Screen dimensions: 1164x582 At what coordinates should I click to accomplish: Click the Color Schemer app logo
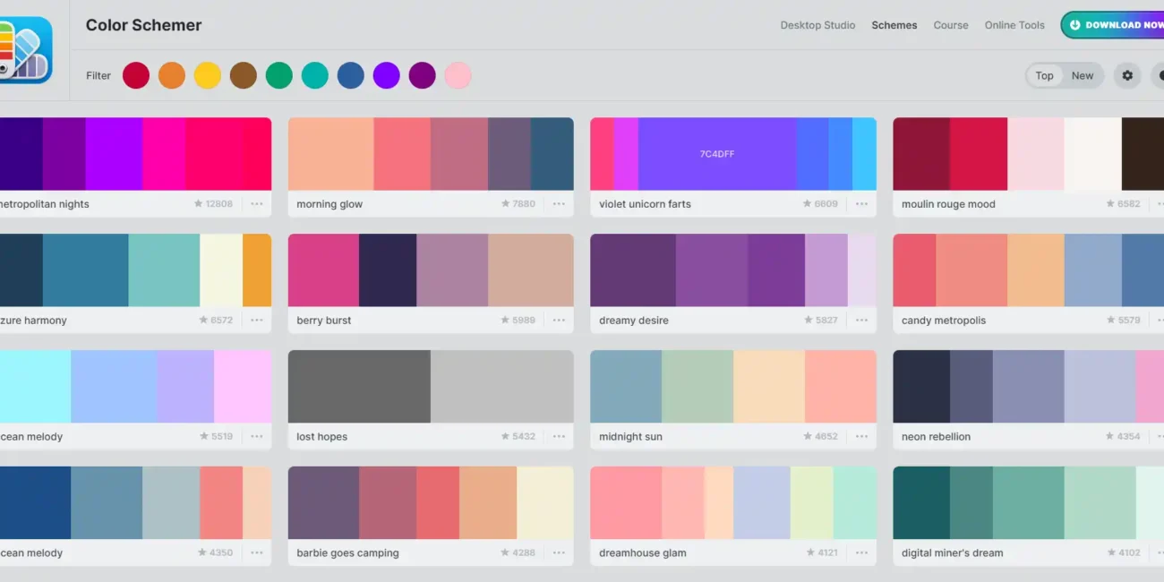(26, 50)
